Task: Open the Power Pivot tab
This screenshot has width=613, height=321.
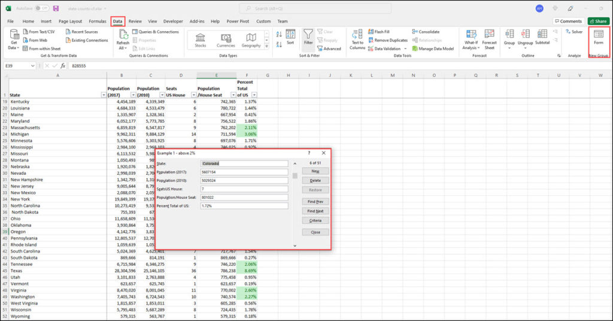Action: (x=237, y=21)
